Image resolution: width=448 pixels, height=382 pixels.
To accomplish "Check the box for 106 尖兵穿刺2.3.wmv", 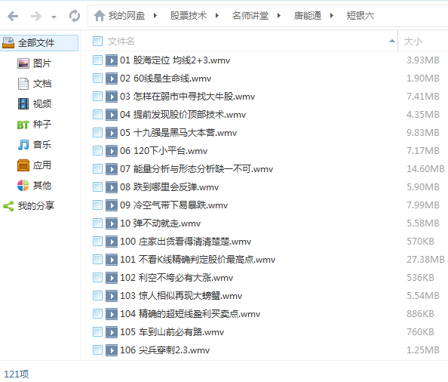I will coord(97,350).
